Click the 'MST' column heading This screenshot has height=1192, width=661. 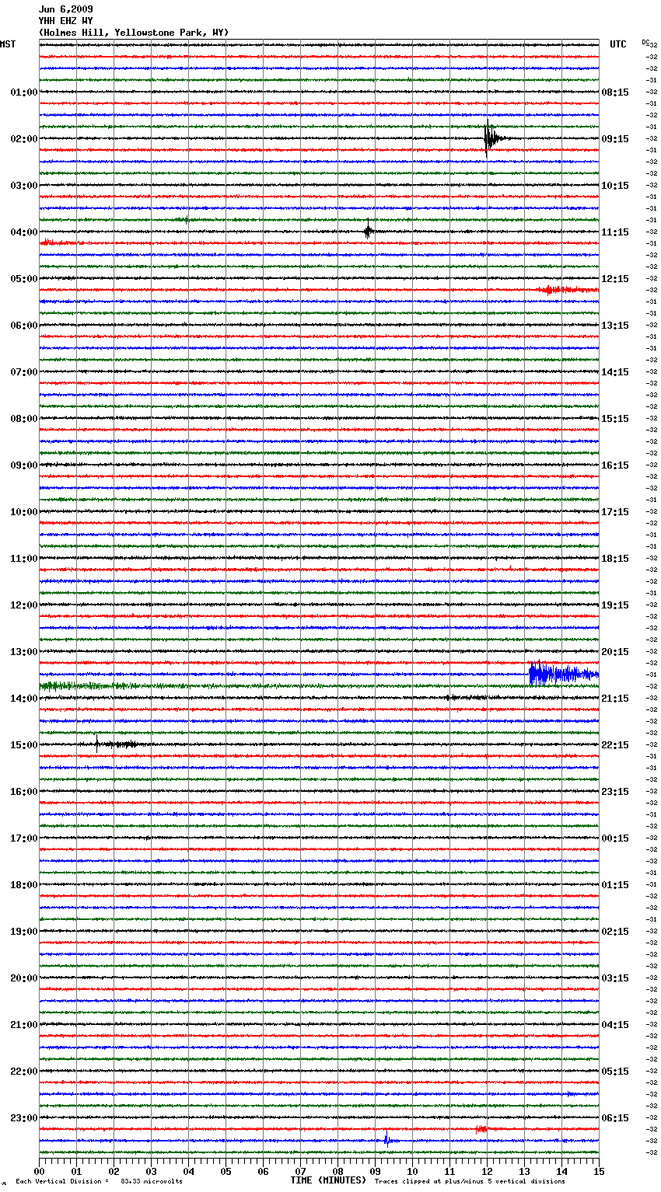coord(8,44)
